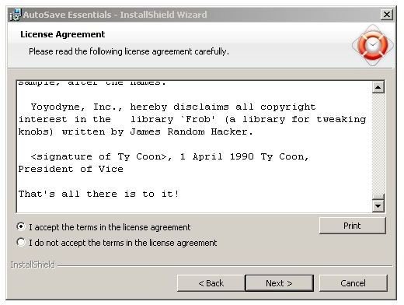Cancel the installation
Image resolution: width=404 pixels, height=305 pixels.
coord(353,283)
